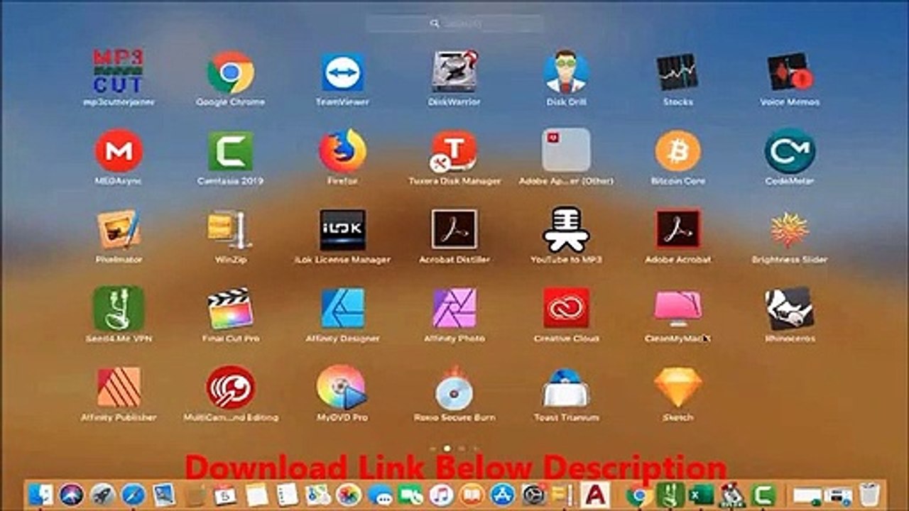Launch AutoCAD from the Dock

click(x=594, y=494)
